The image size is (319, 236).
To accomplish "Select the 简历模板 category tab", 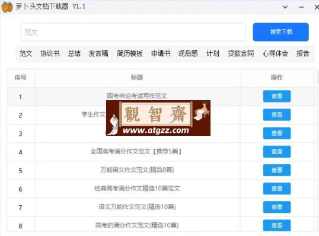I will pyautogui.click(x=130, y=53).
